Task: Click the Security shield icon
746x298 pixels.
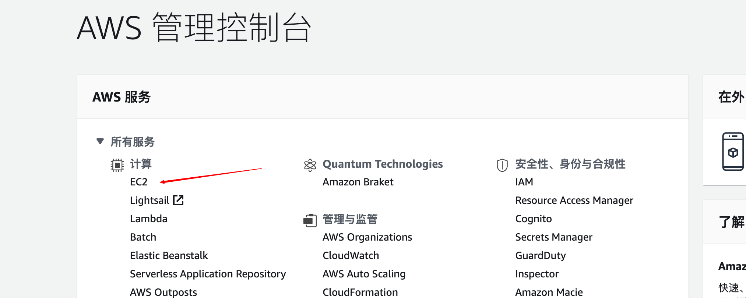Action: (x=502, y=165)
